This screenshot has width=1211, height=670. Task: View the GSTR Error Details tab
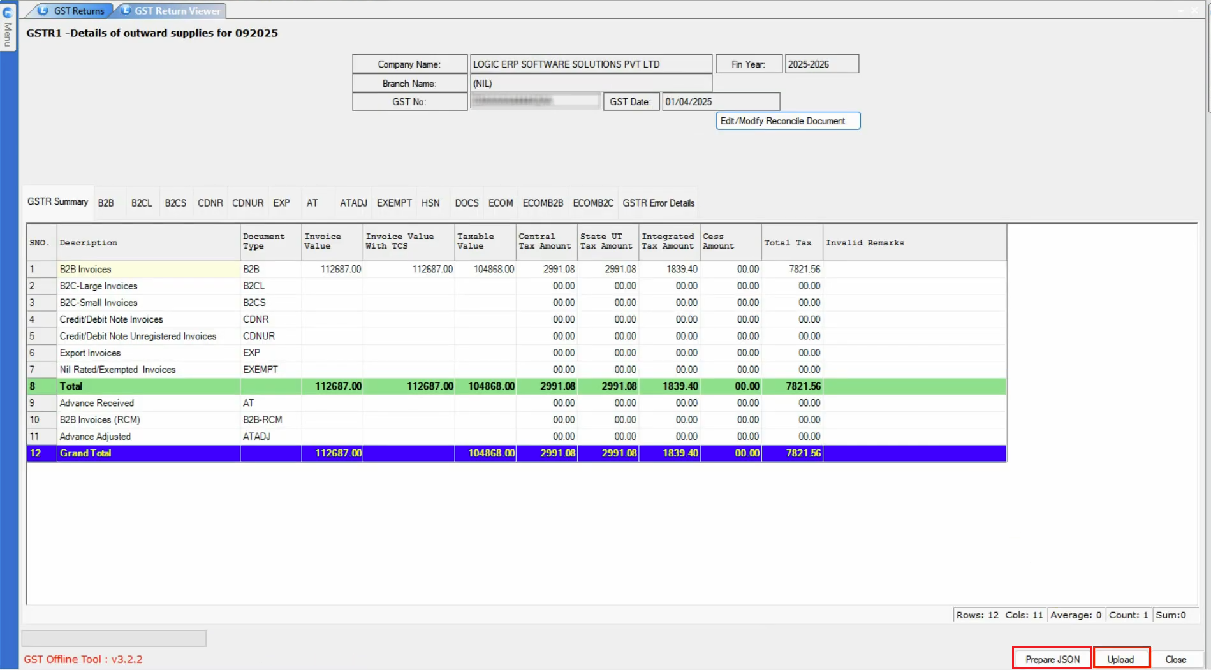658,203
